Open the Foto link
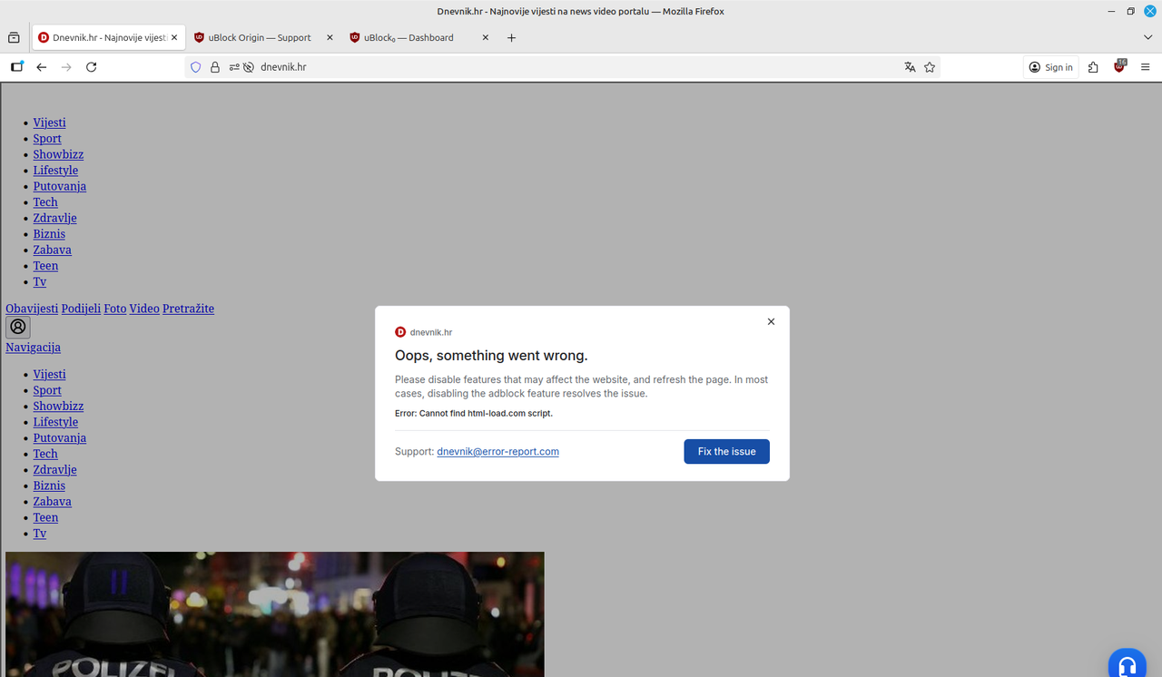This screenshot has width=1162, height=677. pos(115,309)
